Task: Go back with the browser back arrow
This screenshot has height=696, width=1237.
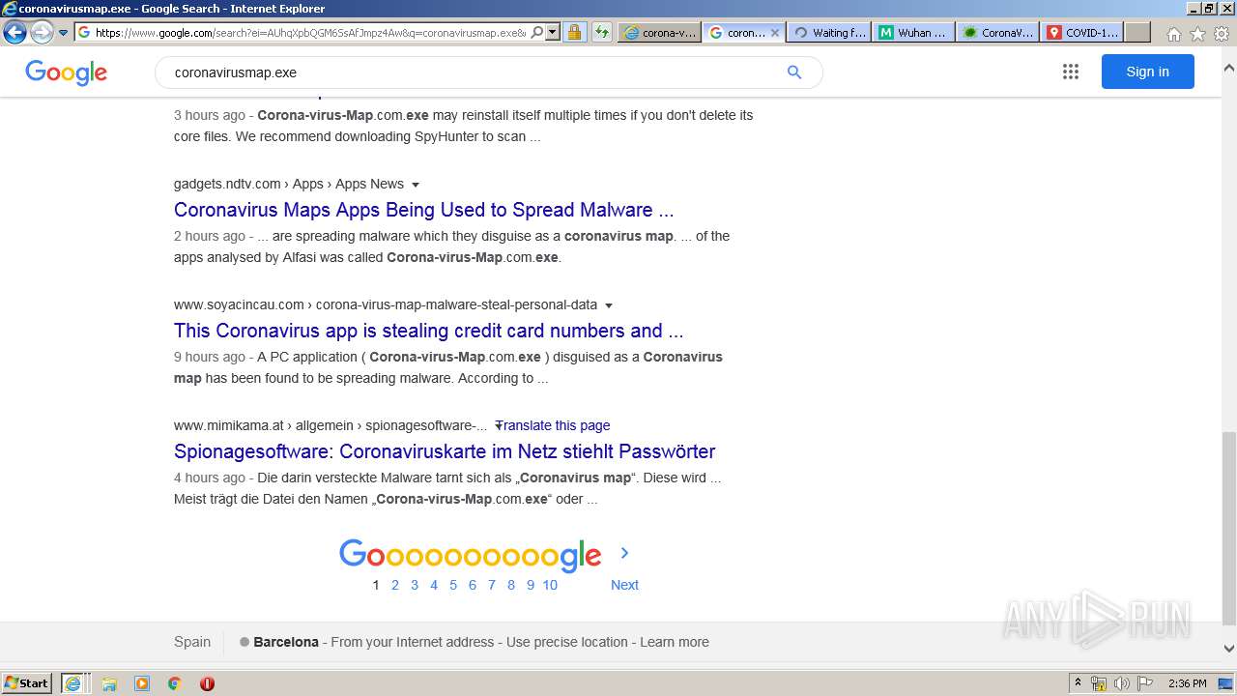Action: [x=14, y=33]
